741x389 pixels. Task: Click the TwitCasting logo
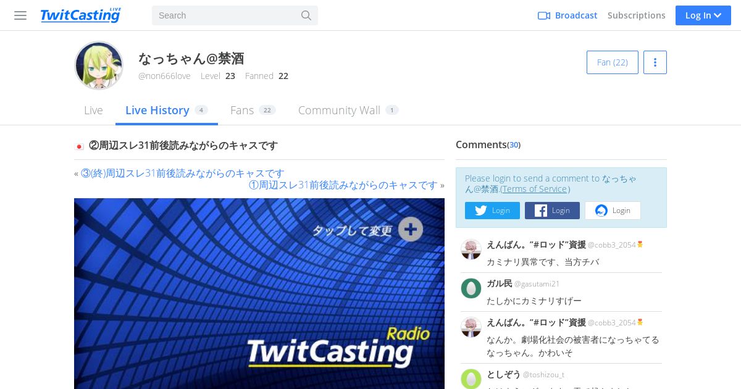point(81,15)
